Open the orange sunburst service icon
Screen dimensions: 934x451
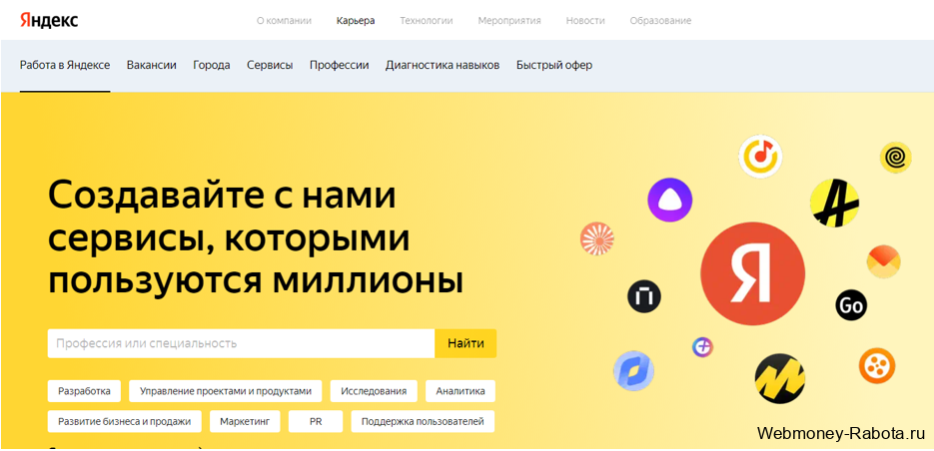[x=596, y=238]
